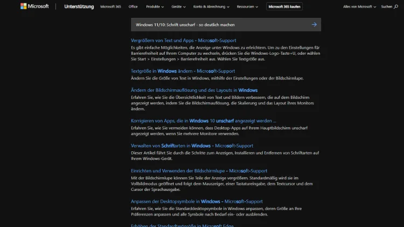Viewport: 404px width, 227px height.
Task: Expand Konto & Abrechnung dropdown
Action: 211,6
